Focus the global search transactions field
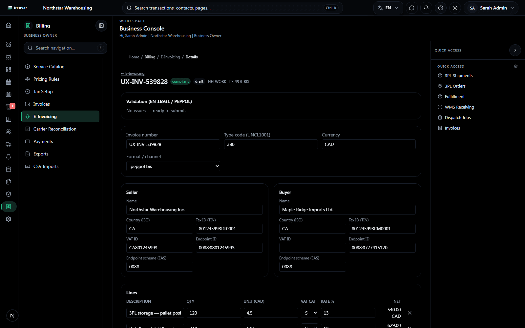This screenshot has height=328, width=525. 232,8
